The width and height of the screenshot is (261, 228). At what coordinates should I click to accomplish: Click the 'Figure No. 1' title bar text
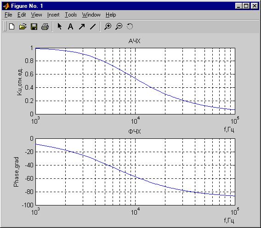coord(27,6)
